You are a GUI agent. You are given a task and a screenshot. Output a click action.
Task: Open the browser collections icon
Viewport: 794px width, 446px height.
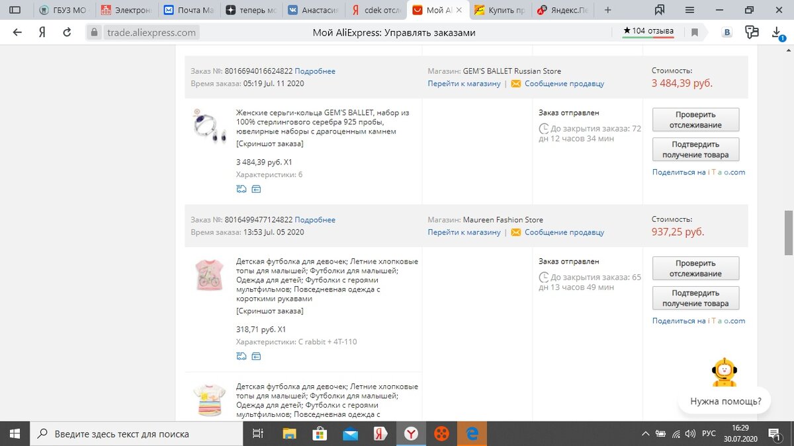tap(659, 10)
